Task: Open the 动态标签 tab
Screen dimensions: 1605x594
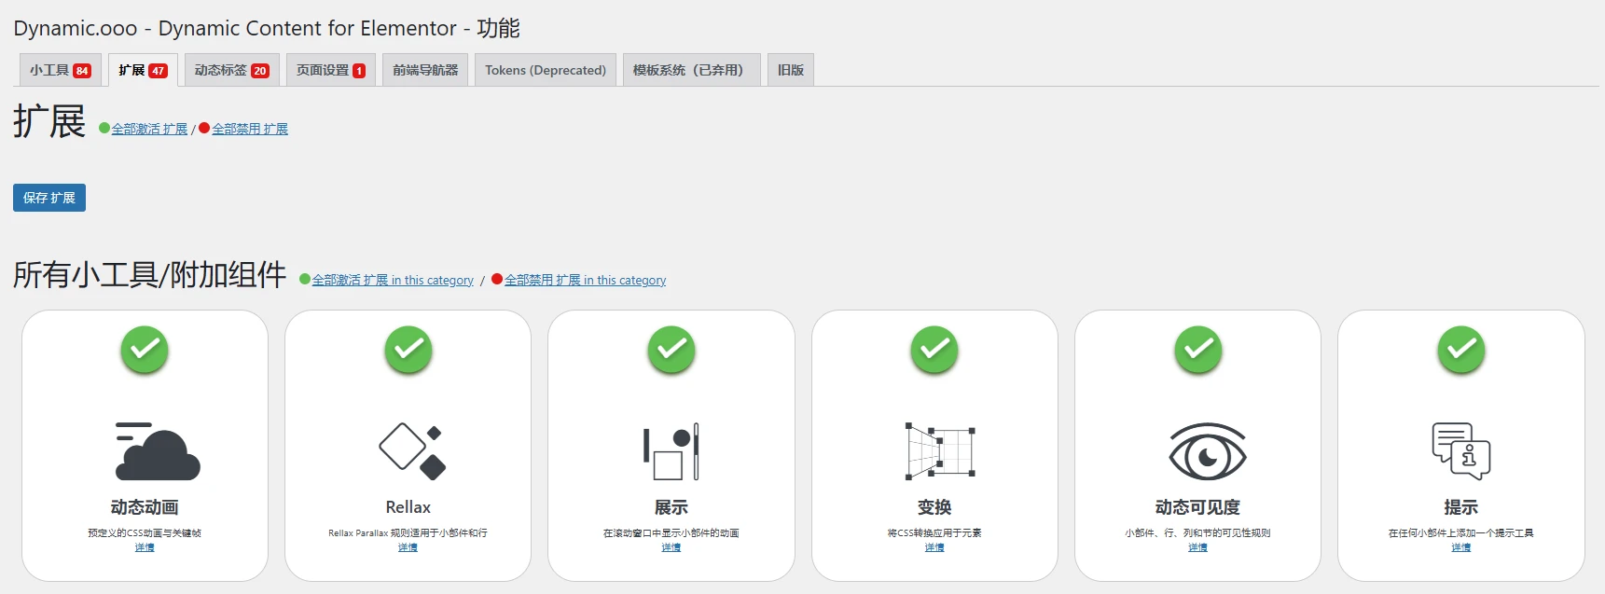Action: pyautogui.click(x=231, y=70)
